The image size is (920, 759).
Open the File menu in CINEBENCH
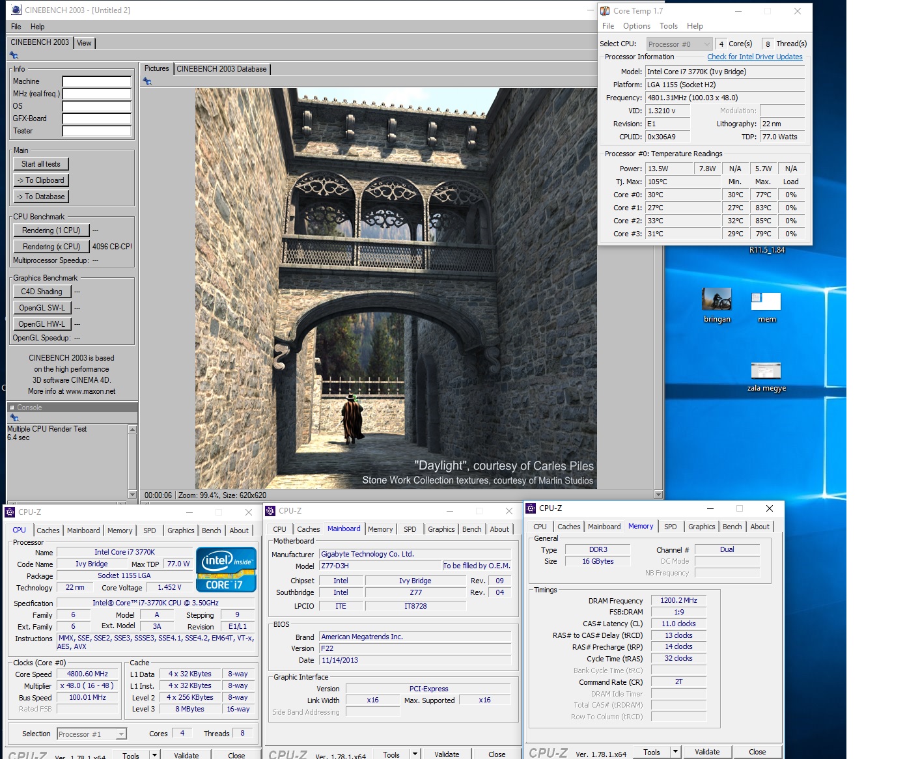[x=16, y=27]
